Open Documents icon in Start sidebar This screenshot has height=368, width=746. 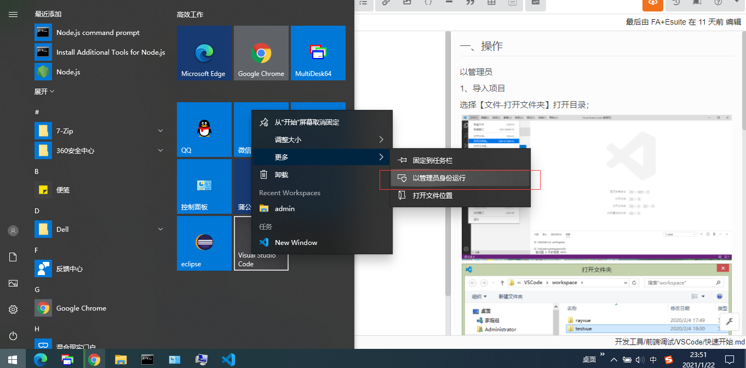click(13, 257)
